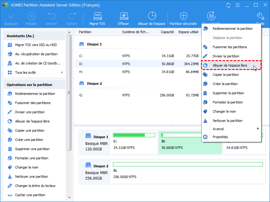Click Migrer l'OS vers SSD ou HDD
The image size is (270, 202).
pyautogui.click(x=36, y=45)
